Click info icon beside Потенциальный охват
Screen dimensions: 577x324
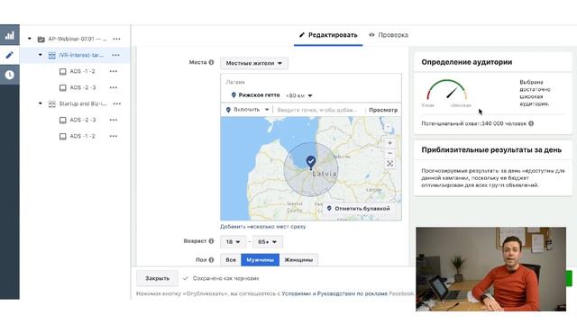coord(531,123)
